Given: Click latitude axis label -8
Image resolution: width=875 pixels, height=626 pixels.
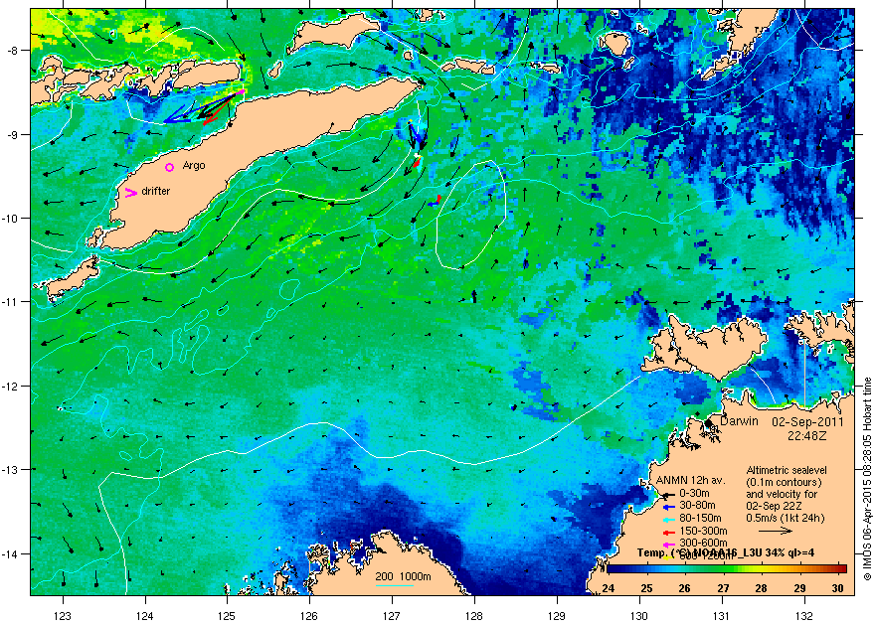Looking at the screenshot, I should 13,51.
